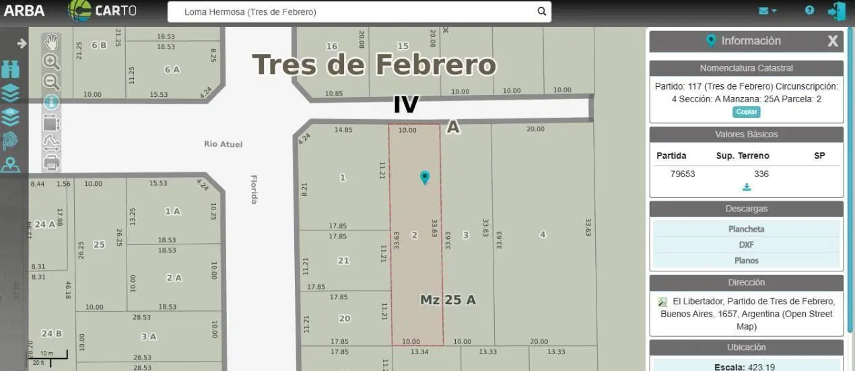The image size is (855, 371).
Task: Open the second layers stack icon
Action: [x=11, y=116]
